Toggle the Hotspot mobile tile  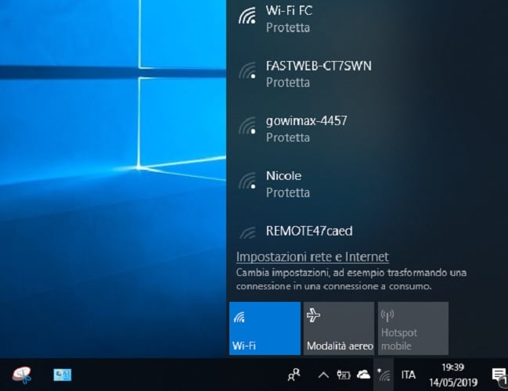click(x=413, y=328)
